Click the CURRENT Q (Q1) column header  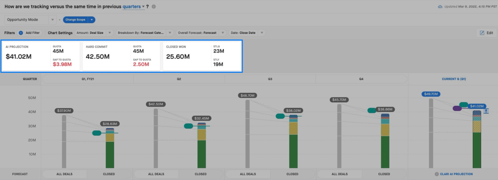click(454, 79)
